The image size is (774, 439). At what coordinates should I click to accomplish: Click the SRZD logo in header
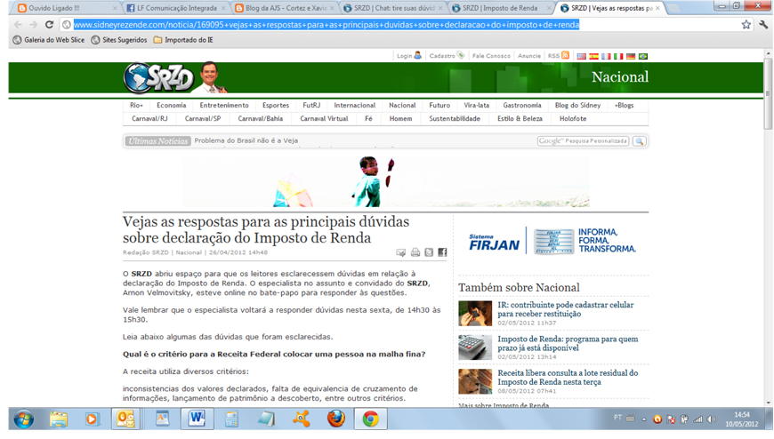159,77
